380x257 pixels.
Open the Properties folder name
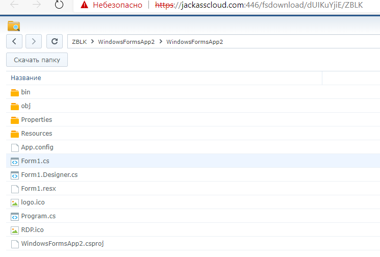(37, 120)
